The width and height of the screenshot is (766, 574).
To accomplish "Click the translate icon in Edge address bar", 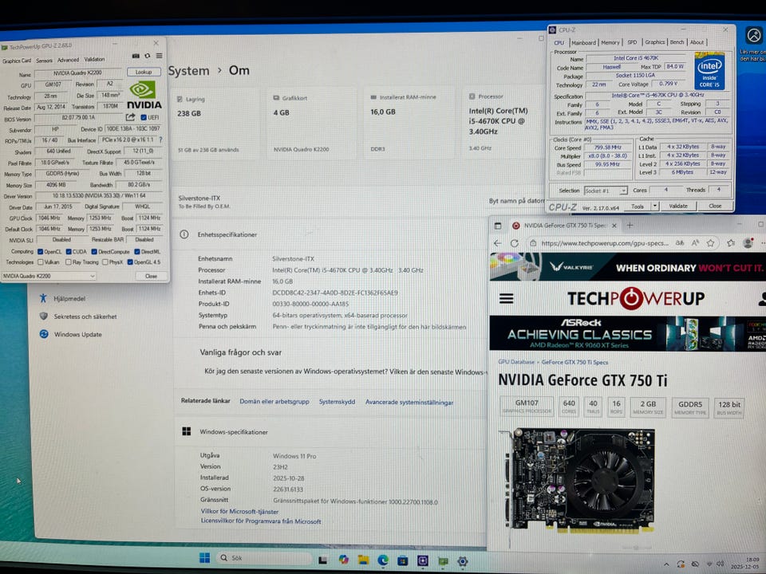I will coord(680,242).
